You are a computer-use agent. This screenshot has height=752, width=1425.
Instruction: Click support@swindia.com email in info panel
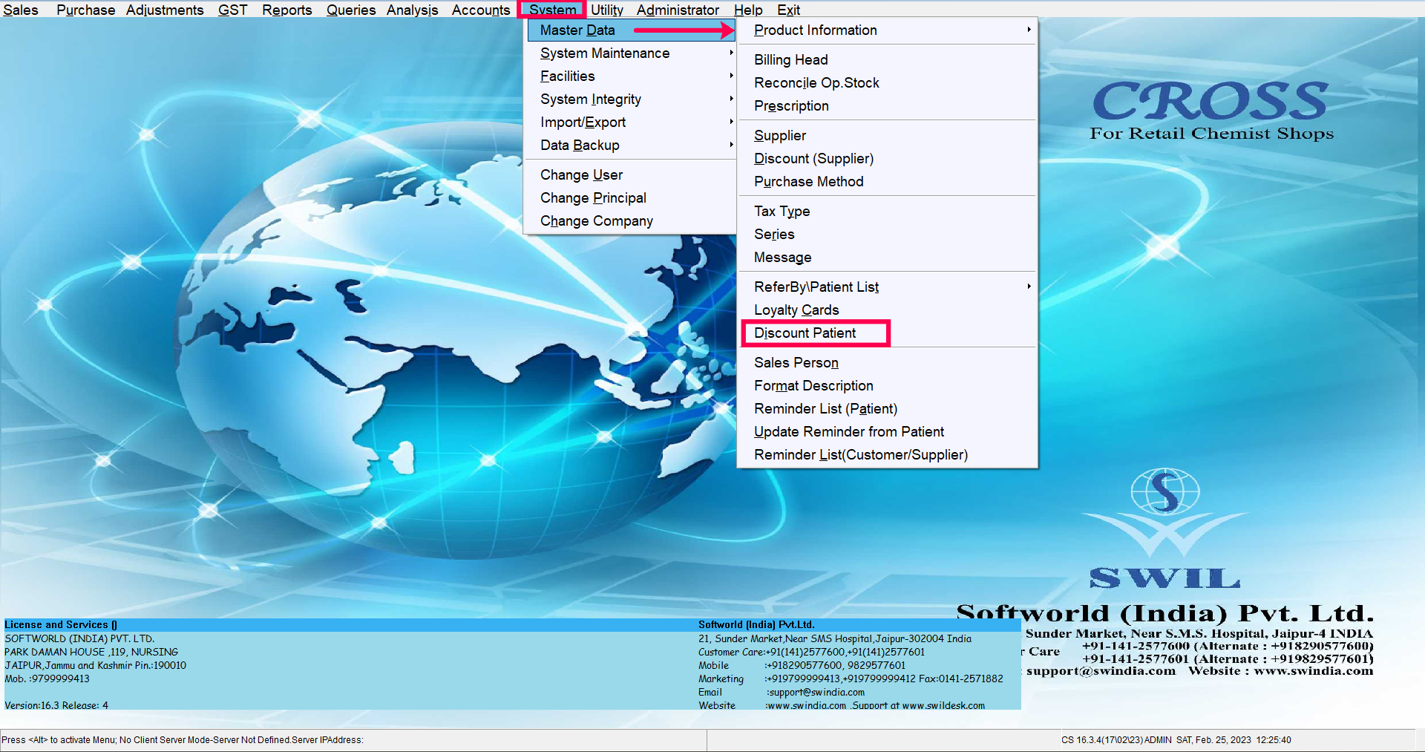pos(816,692)
